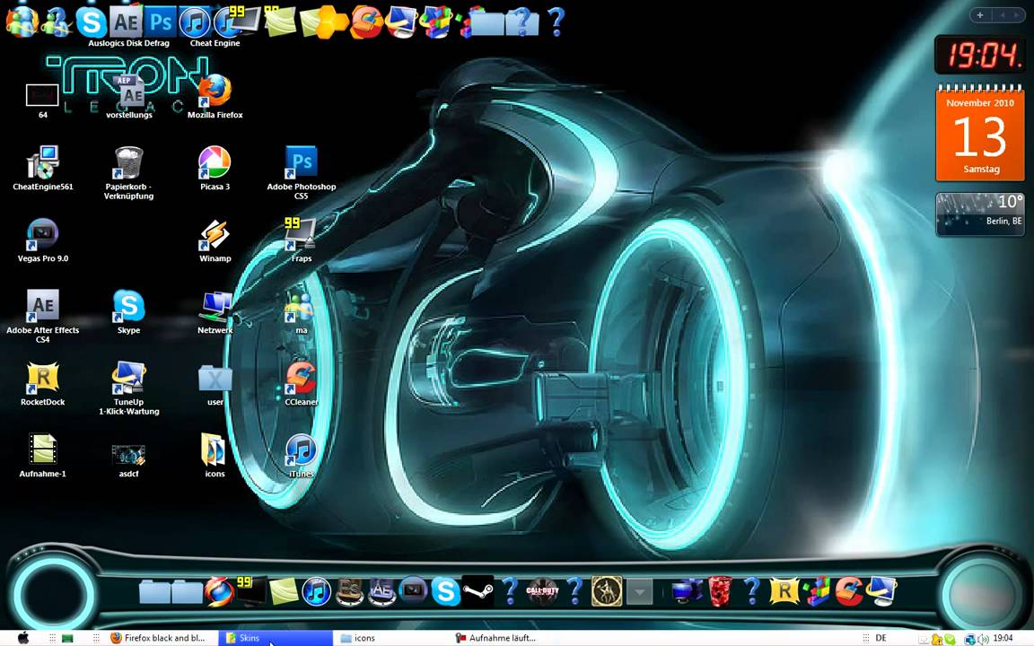Screen dimensions: 1034x646
Task: Open Vegas Pro icon in bottom dock
Action: [414, 591]
